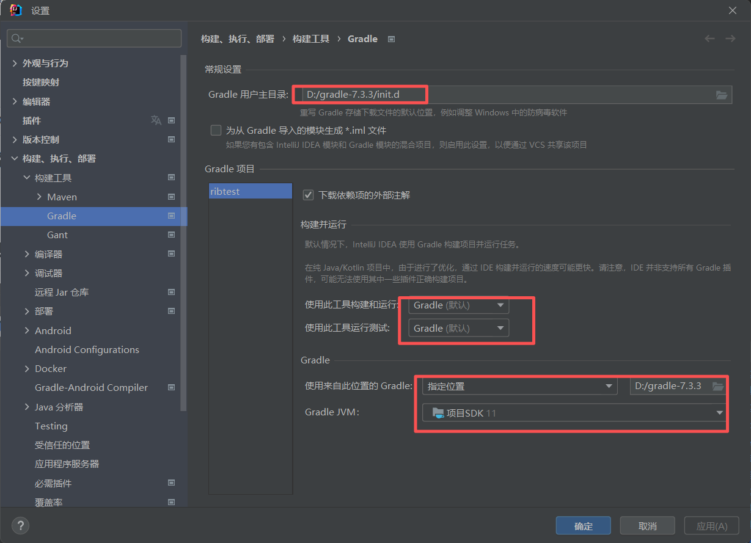Open Android Configurations settings page
Screen dimensions: 751x543
pos(87,349)
